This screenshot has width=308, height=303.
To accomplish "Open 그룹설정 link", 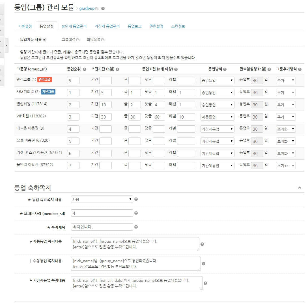I will tap(68, 40).
